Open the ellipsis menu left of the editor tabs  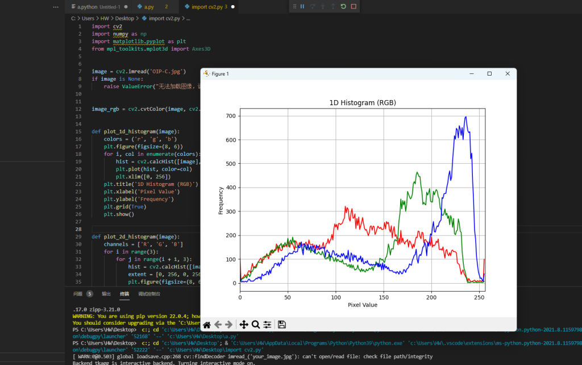click(56, 7)
